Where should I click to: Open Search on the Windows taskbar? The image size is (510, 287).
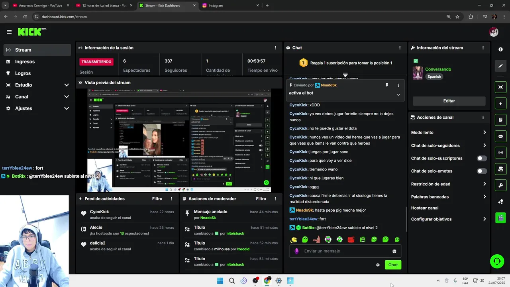tap(232, 281)
